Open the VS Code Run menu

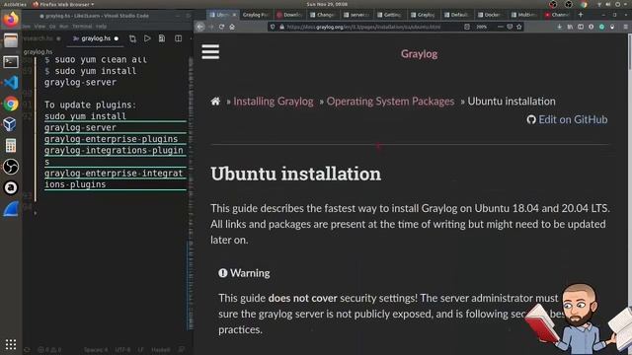point(63,27)
